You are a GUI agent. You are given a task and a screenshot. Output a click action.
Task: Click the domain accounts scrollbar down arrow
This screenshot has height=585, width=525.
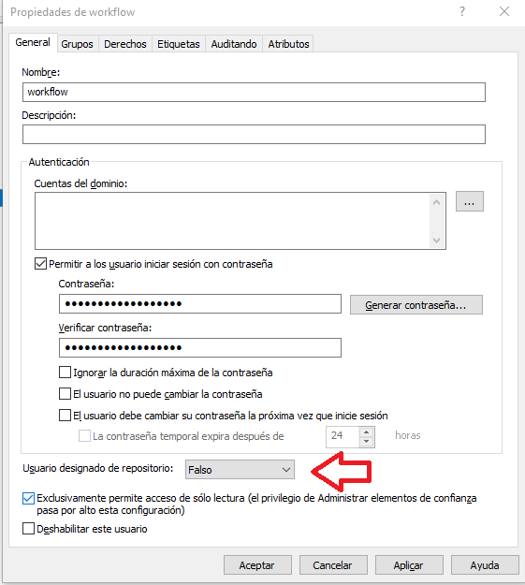click(437, 240)
